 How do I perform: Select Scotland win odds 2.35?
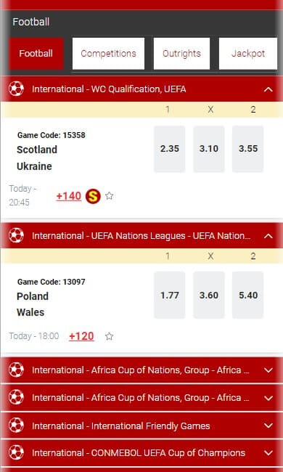[x=170, y=149]
